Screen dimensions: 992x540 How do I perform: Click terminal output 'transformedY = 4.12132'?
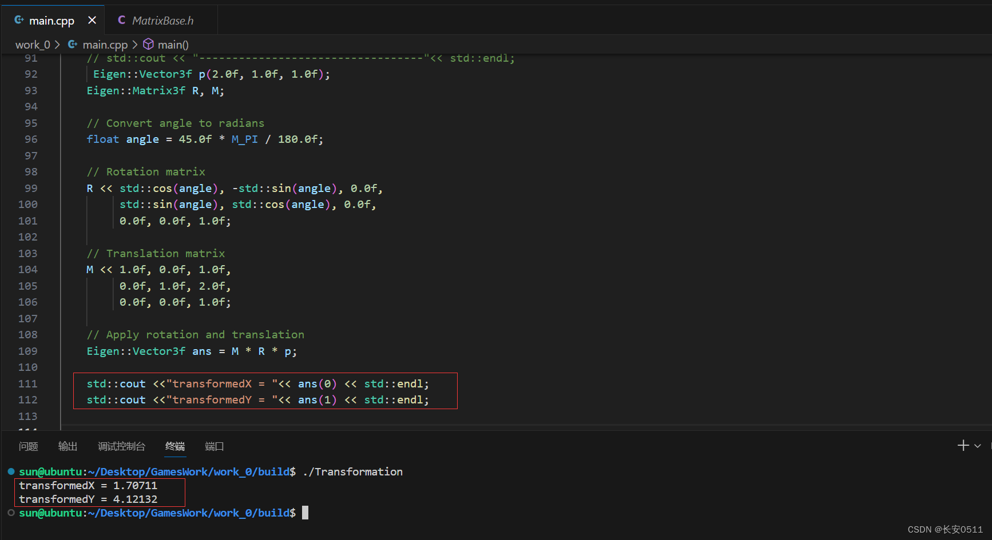[88, 499]
